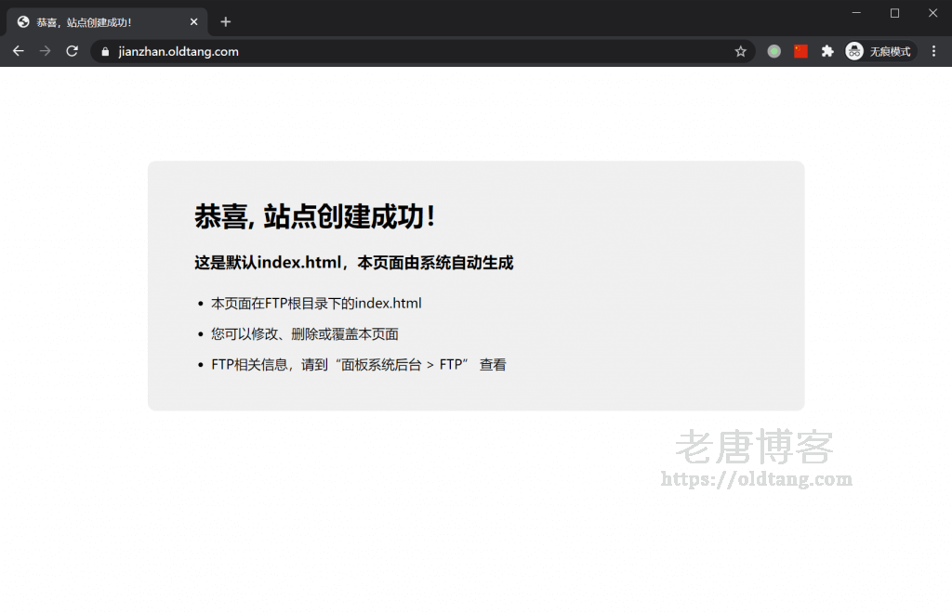
Task: Maximize the Chrome window
Action: 894,13
